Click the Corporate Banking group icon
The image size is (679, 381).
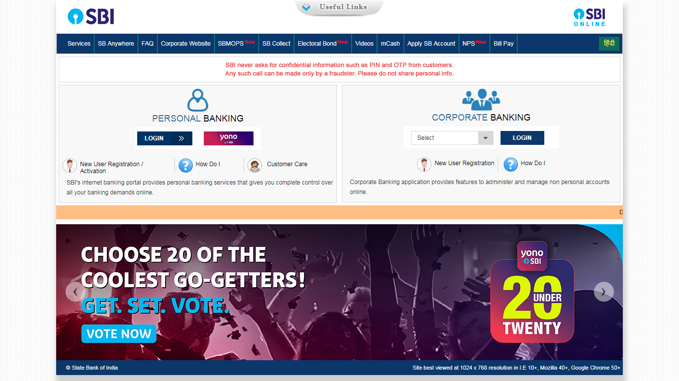[481, 99]
